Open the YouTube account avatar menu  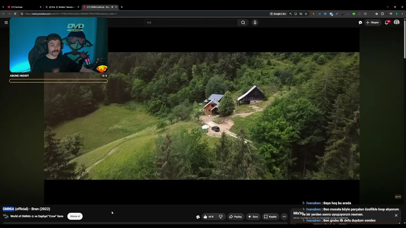[x=396, y=22]
